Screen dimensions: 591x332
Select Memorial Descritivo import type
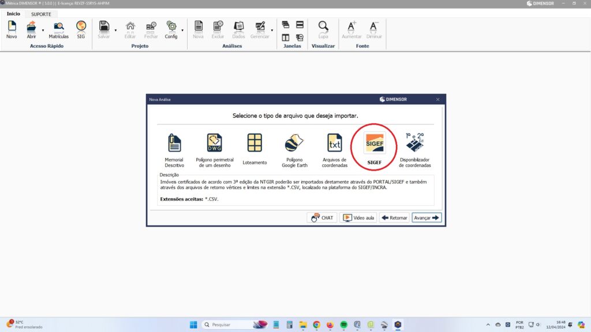(174, 150)
